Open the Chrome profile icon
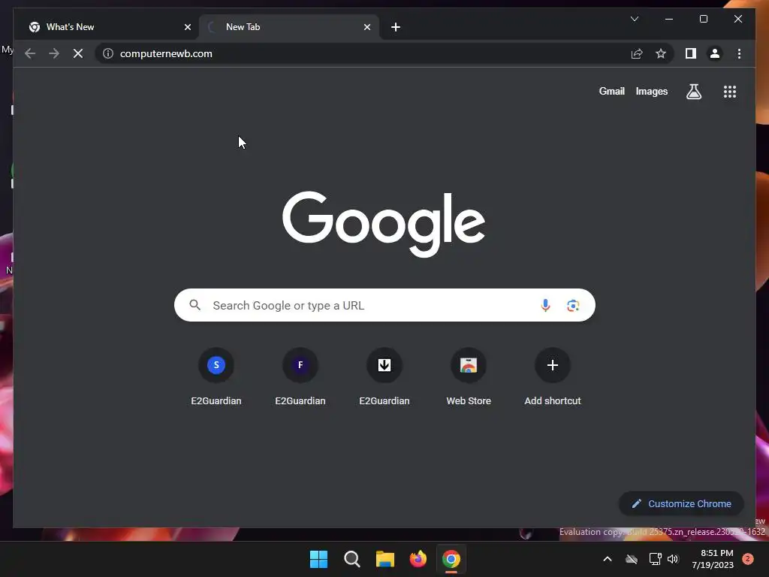The height and width of the screenshot is (577, 769). (715, 53)
